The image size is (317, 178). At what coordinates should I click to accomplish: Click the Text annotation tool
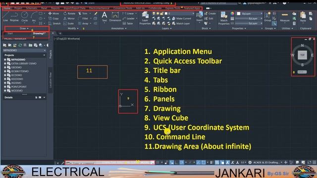pos(105,16)
